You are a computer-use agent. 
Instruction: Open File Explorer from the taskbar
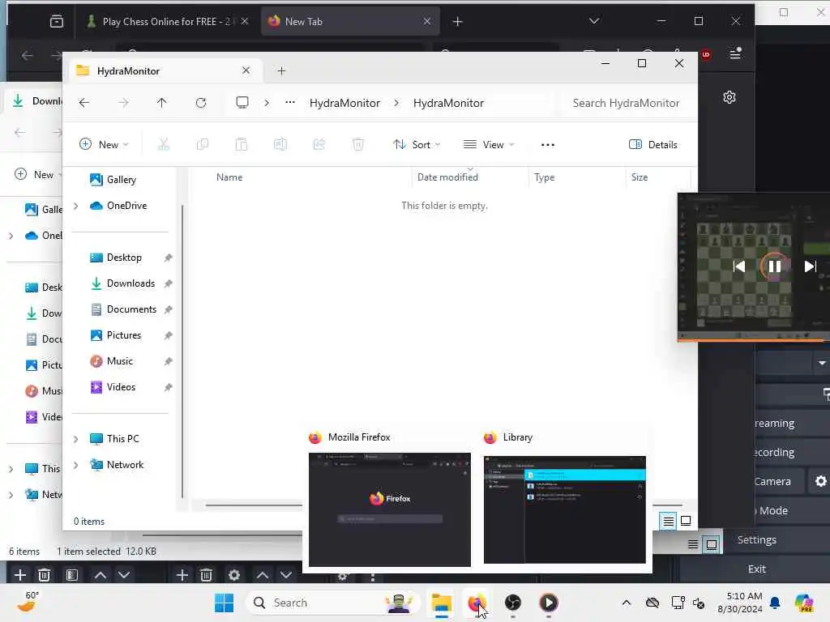pyautogui.click(x=441, y=603)
